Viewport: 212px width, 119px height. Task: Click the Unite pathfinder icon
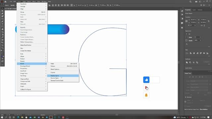187,62
